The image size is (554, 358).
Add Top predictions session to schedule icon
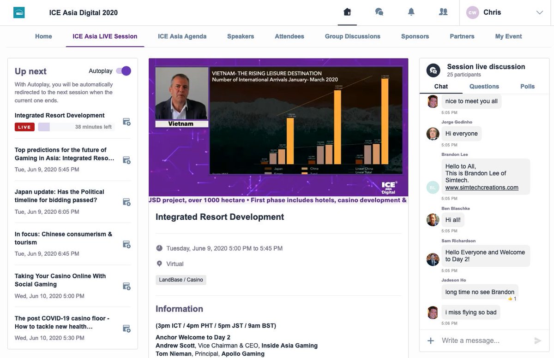click(126, 160)
